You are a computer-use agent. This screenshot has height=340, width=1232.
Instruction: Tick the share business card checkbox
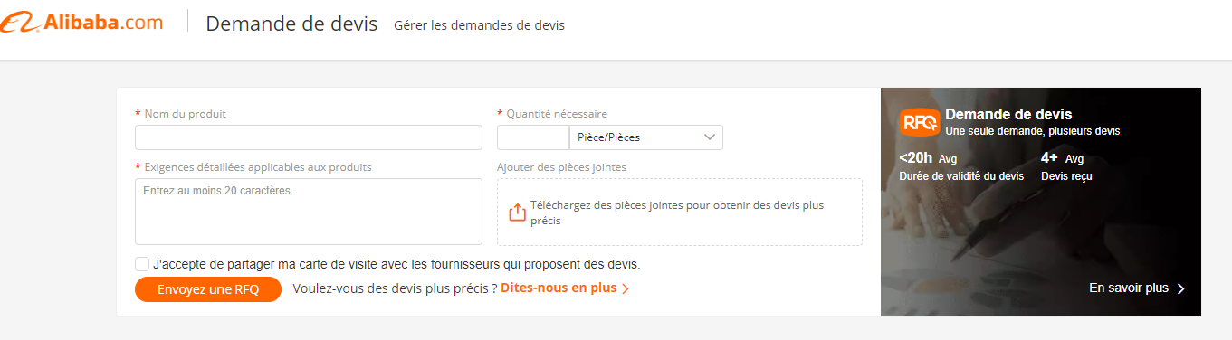tap(142, 264)
